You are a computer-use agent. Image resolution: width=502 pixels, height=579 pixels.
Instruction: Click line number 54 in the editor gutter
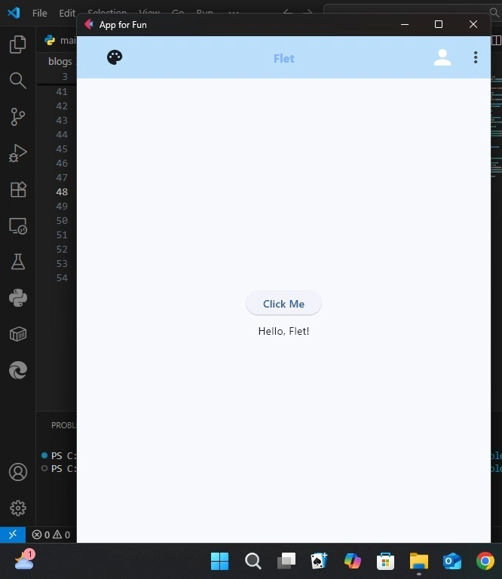(x=62, y=278)
